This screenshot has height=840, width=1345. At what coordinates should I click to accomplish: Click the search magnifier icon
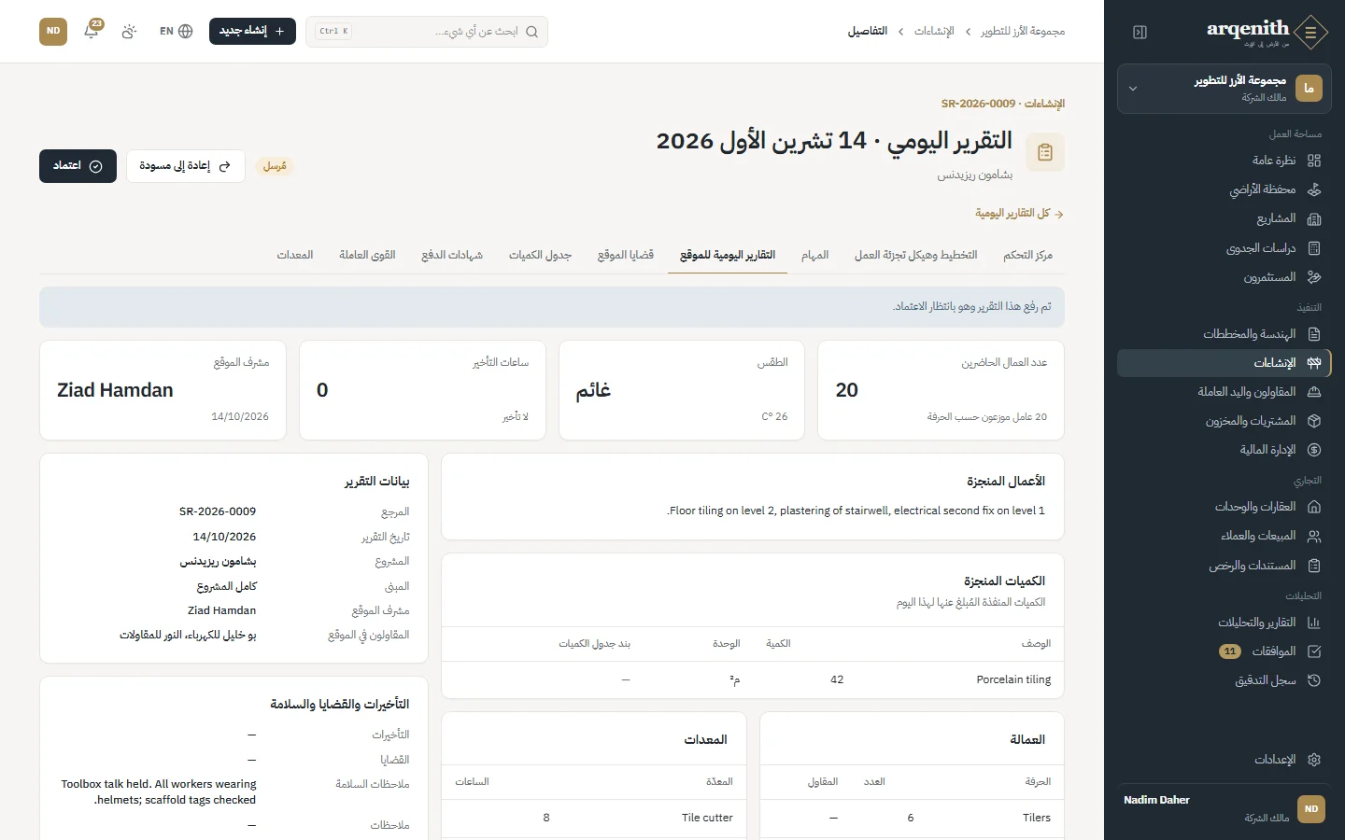click(x=532, y=32)
